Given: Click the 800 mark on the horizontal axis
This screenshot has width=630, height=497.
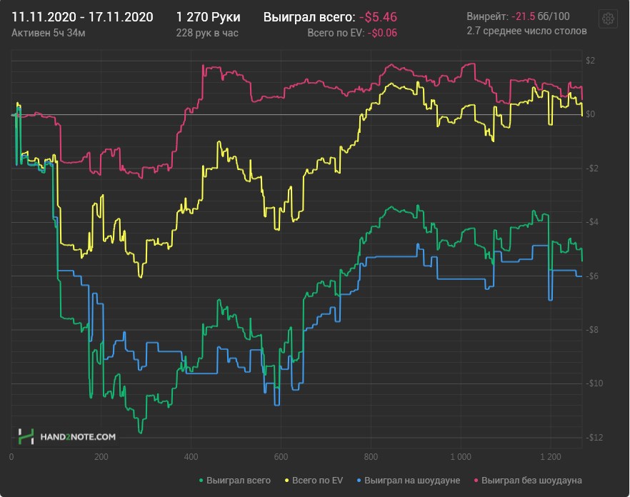Looking at the screenshot, I should 370,456.
